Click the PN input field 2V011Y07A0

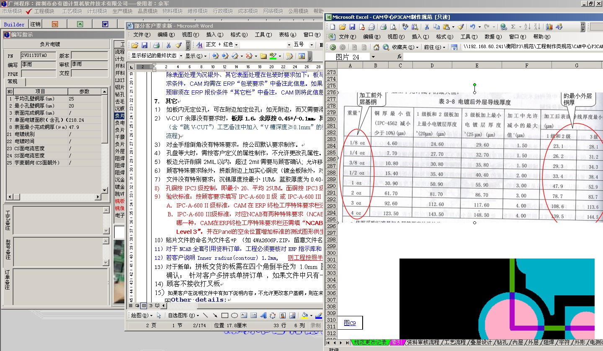pyautogui.click(x=38, y=56)
